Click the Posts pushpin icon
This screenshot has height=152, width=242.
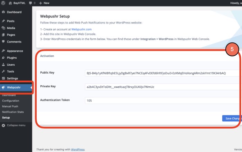coord(3,21)
